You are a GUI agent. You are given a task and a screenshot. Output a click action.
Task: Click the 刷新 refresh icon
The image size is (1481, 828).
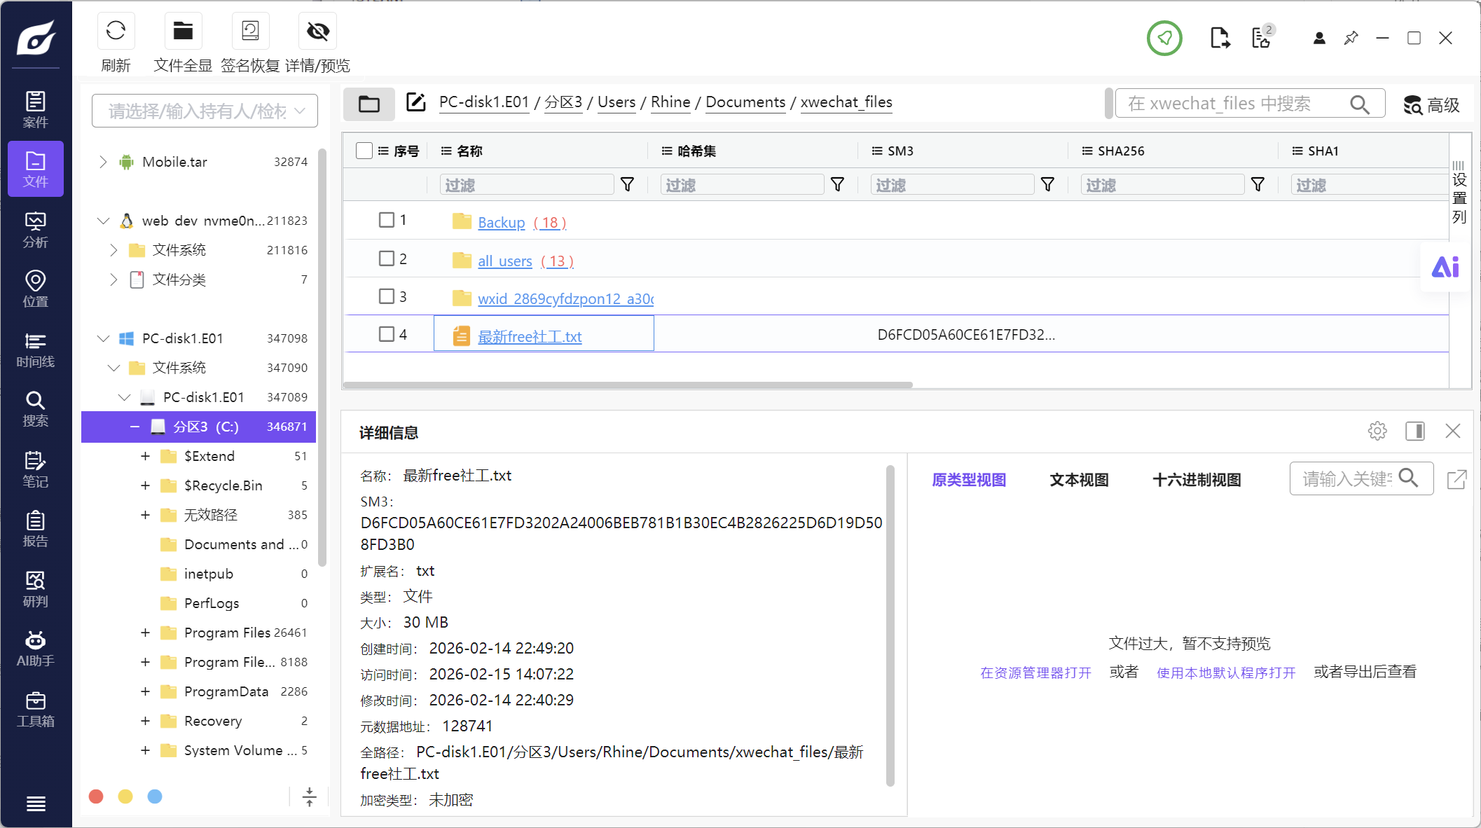tap(116, 31)
